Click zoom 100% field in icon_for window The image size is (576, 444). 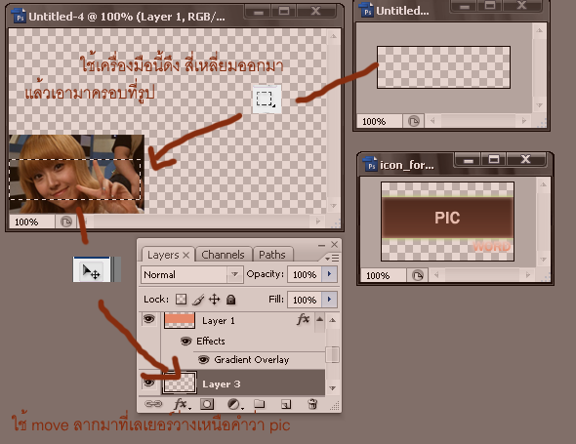(384, 275)
